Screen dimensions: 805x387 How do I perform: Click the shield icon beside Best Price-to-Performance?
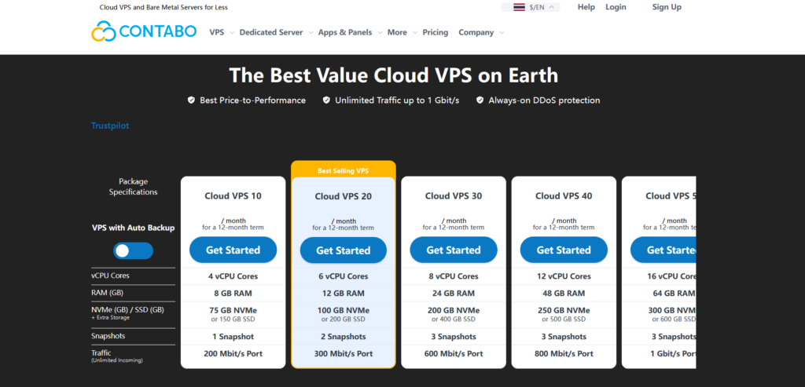tap(191, 100)
